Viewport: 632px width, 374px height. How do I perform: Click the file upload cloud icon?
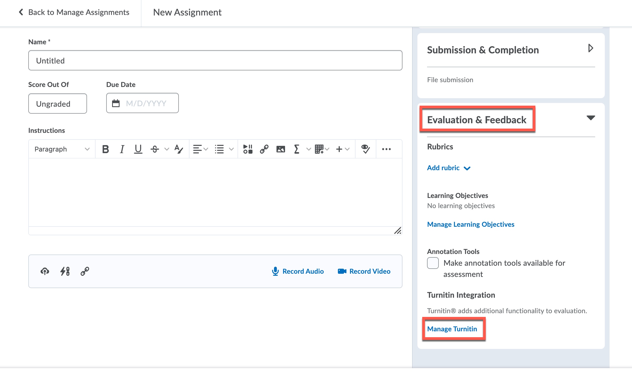pos(45,271)
